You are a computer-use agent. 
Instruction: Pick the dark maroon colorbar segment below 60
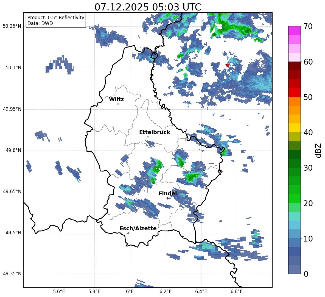tap(294, 66)
